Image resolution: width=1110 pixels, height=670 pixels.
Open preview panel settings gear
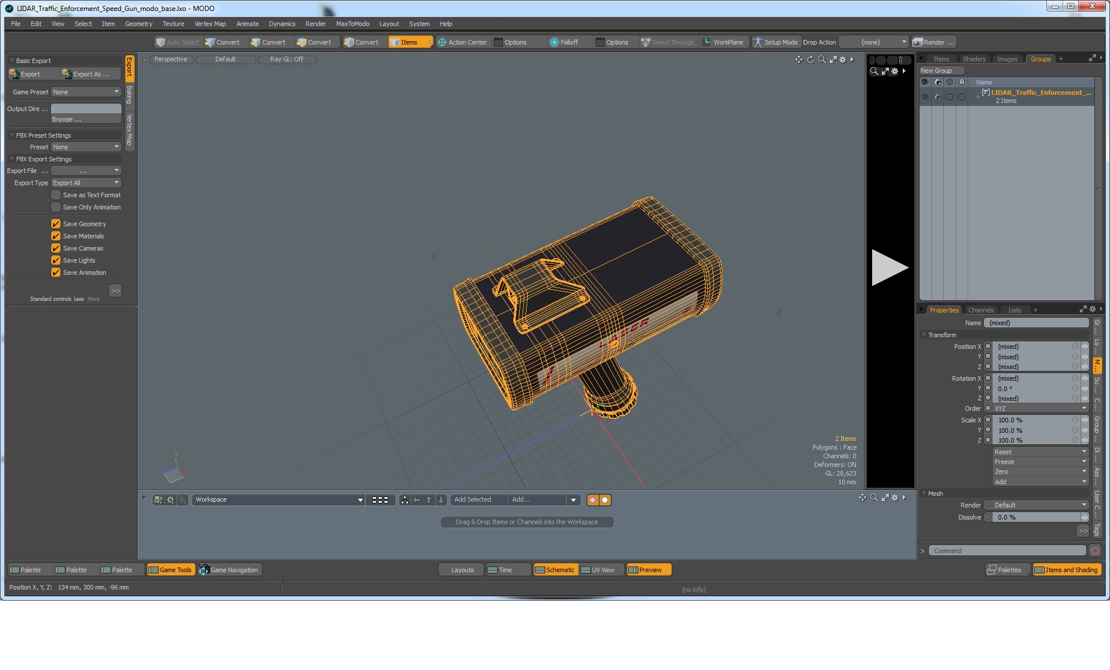(x=895, y=71)
